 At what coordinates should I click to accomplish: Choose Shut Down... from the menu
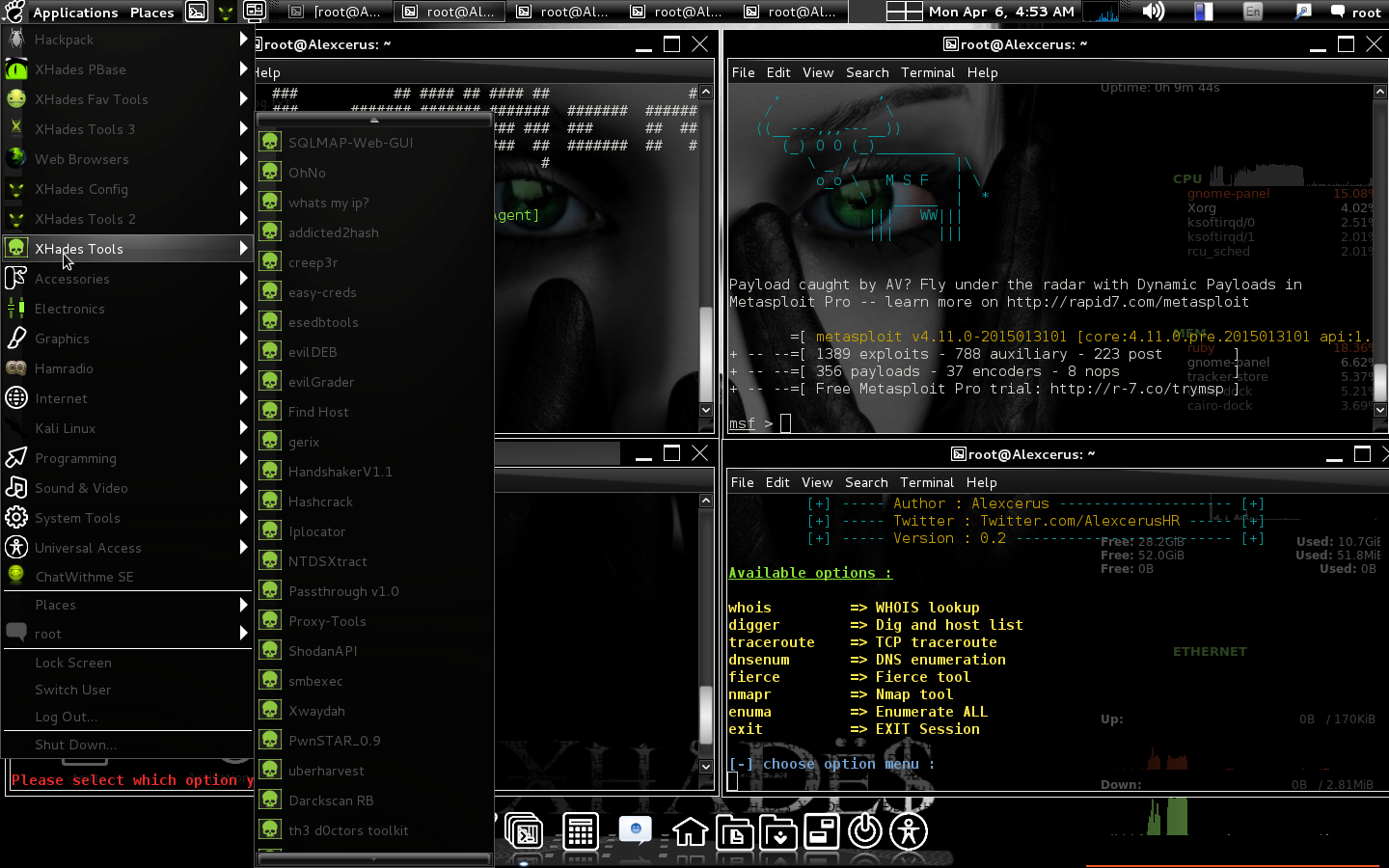(x=127, y=745)
